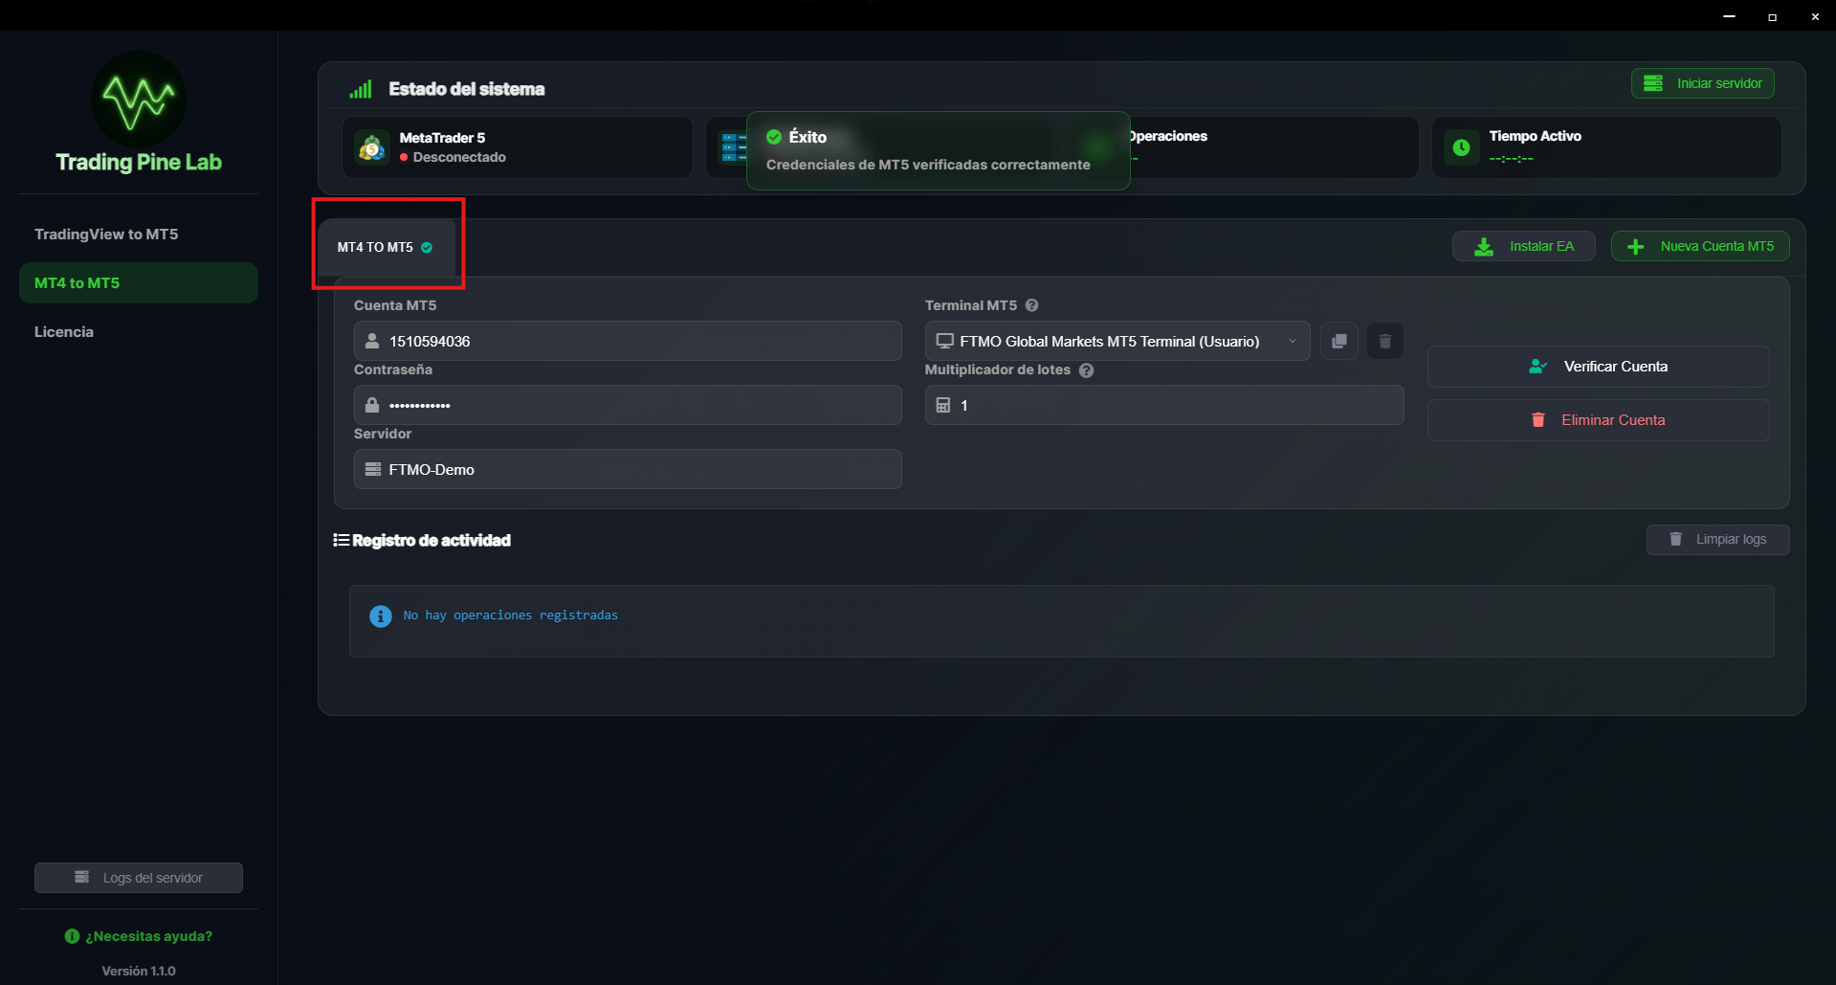Click the Registro de actividad list icon
Screen dimensions: 1836x985
click(x=341, y=540)
